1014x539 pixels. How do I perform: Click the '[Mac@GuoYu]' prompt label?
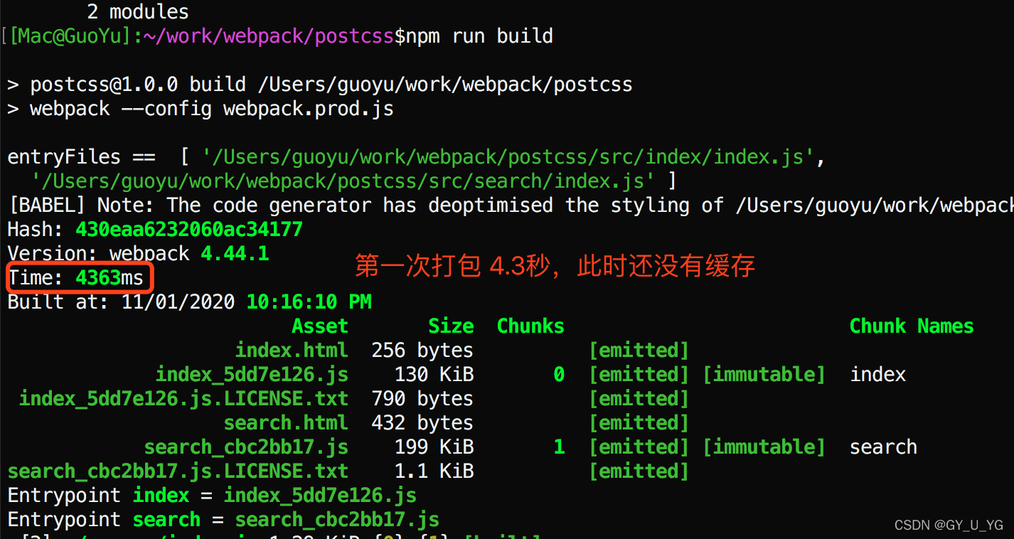70,36
